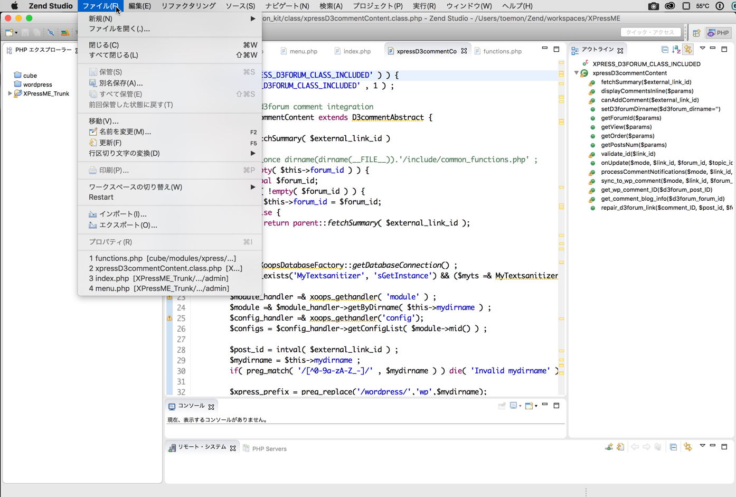This screenshot has height=497, width=736.
Task: Sort Outline entries alphabetically
Action: (676, 50)
